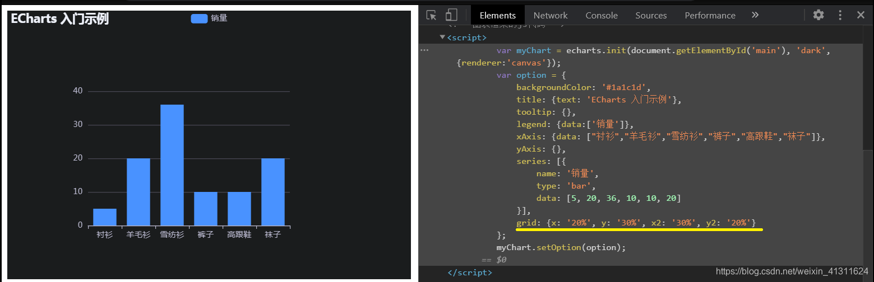Click the 雪纺衫 x-axis label
The width and height of the screenshot is (874, 282).
click(x=172, y=235)
